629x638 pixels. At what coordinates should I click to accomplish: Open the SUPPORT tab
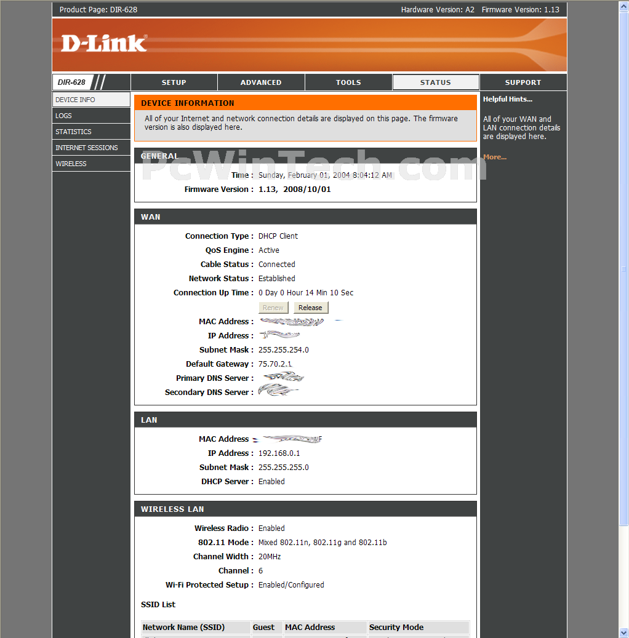point(523,82)
